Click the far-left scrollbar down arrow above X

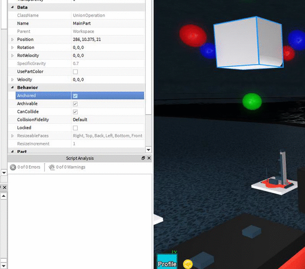tap(4, 173)
